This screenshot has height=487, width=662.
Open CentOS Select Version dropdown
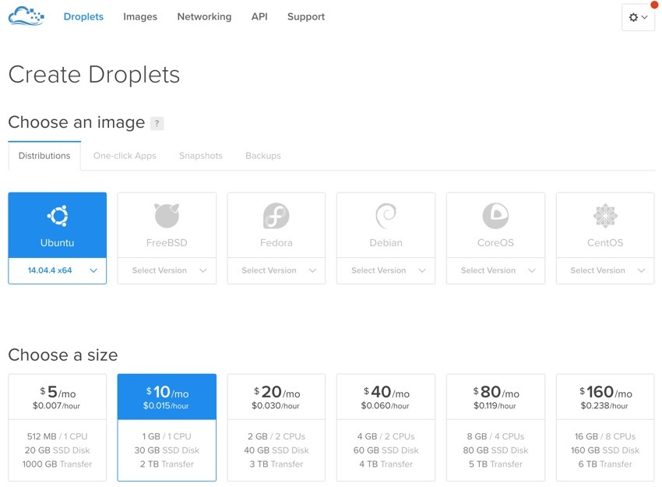(x=605, y=270)
